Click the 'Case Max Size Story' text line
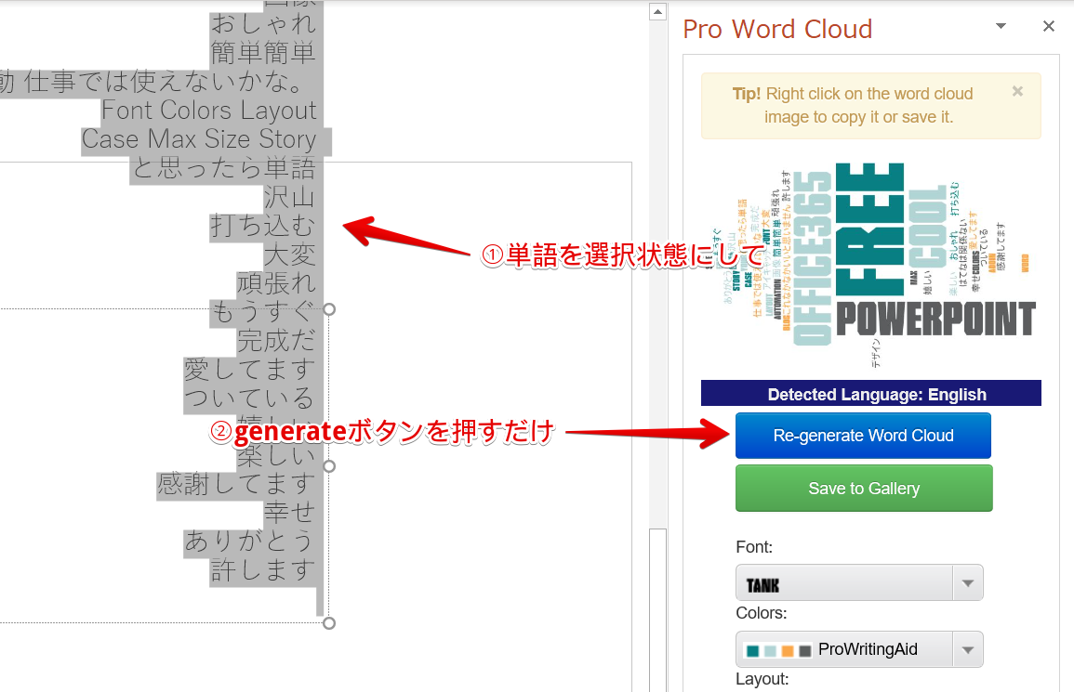The height and width of the screenshot is (692, 1074). pos(199,139)
